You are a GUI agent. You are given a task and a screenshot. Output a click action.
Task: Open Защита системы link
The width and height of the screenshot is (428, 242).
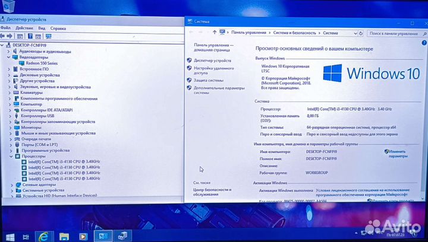click(x=209, y=80)
